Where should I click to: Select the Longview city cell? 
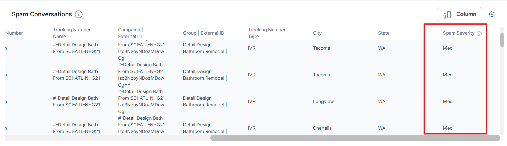324,101
